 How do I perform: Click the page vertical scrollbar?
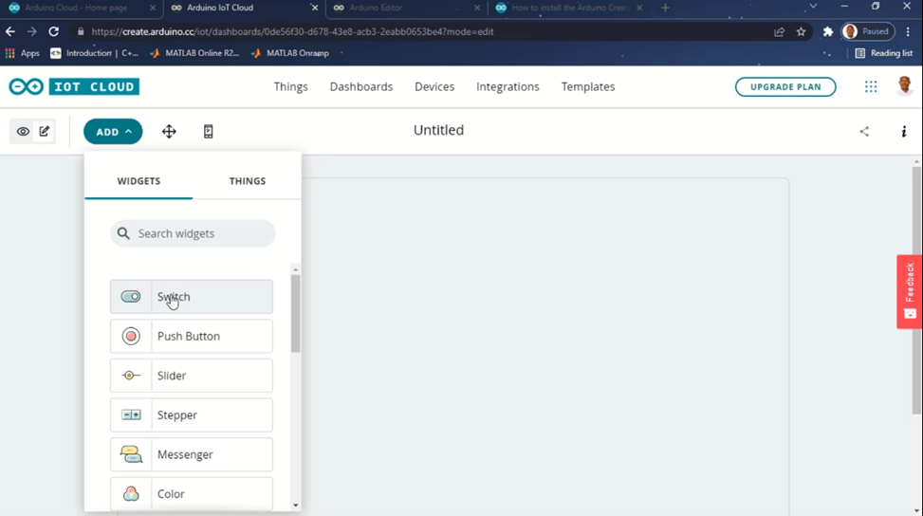tap(917, 288)
